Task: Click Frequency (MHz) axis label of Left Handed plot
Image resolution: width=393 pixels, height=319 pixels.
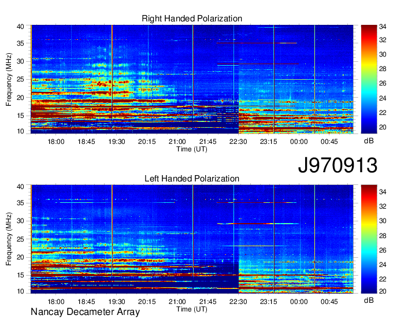Action: tap(9, 239)
